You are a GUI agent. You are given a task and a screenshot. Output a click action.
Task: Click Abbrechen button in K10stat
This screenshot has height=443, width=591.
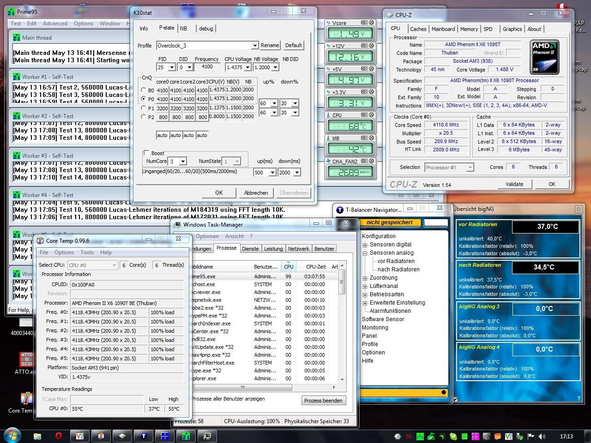pos(256,193)
